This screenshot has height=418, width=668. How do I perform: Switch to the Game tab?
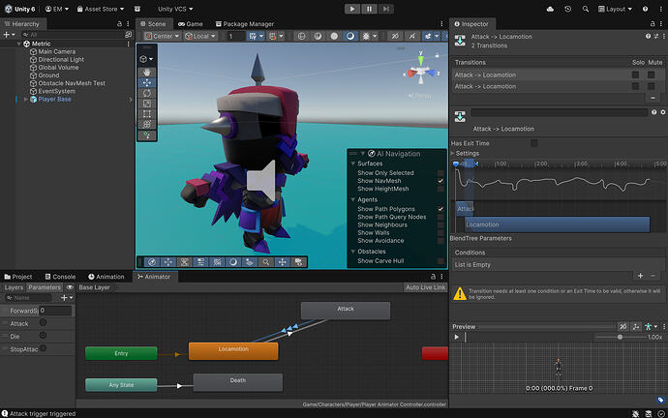coord(191,24)
